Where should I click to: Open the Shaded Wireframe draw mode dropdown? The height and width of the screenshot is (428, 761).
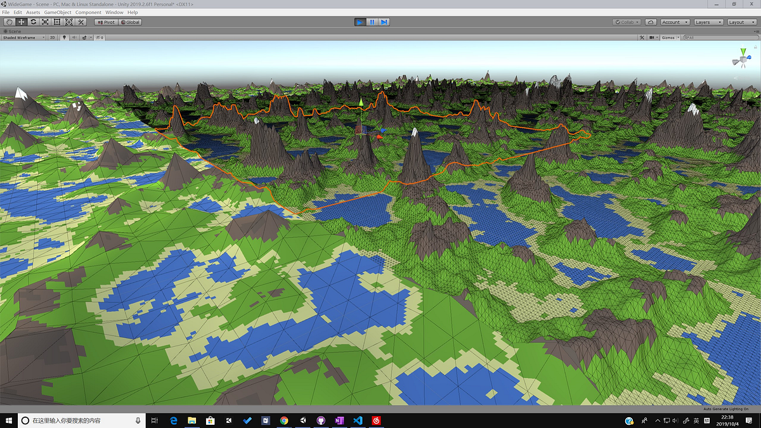(22, 37)
